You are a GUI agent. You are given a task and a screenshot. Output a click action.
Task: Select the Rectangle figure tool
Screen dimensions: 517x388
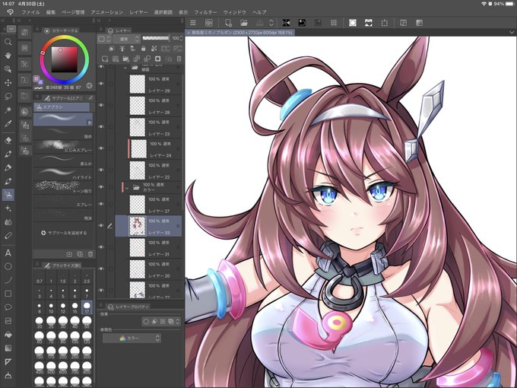pos(8,294)
